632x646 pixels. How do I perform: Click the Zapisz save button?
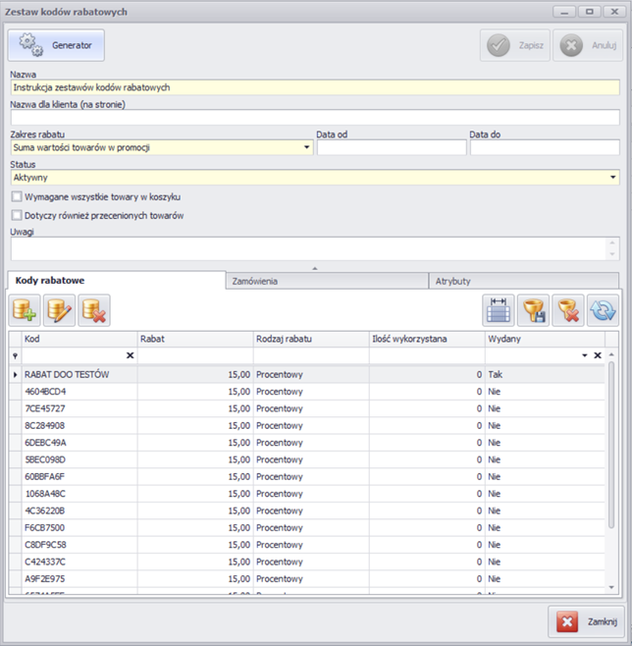click(x=514, y=45)
